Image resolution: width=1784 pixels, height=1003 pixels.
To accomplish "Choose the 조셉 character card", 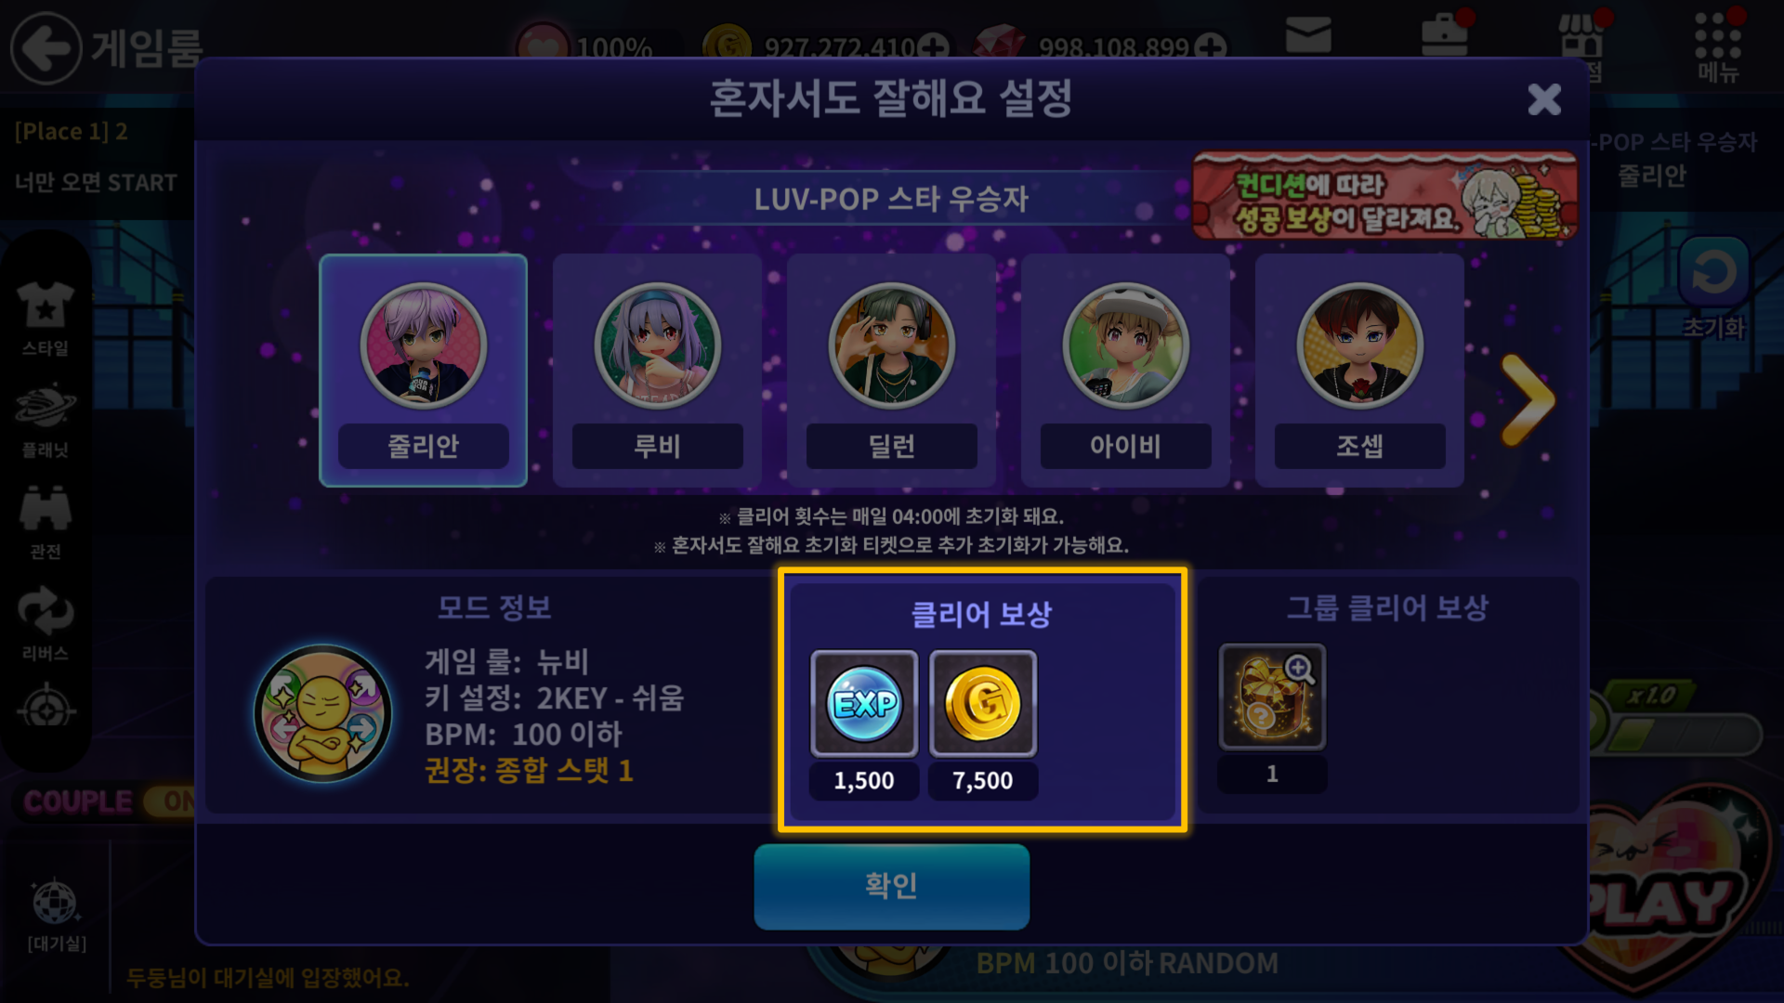I will coord(1359,371).
